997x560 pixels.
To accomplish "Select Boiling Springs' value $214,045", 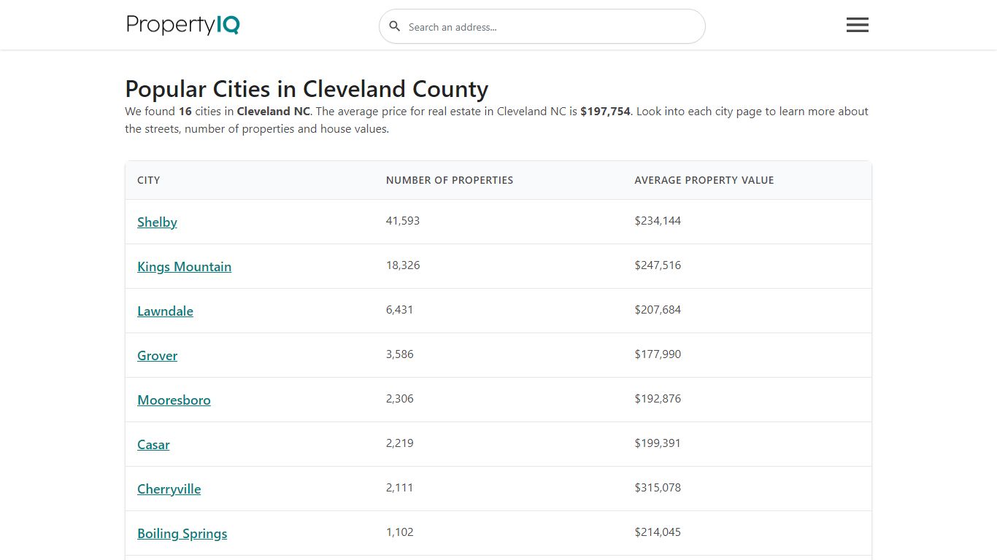I will [x=658, y=532].
